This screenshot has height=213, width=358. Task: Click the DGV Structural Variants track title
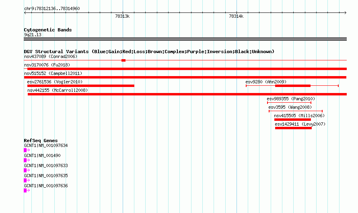tap(149, 52)
